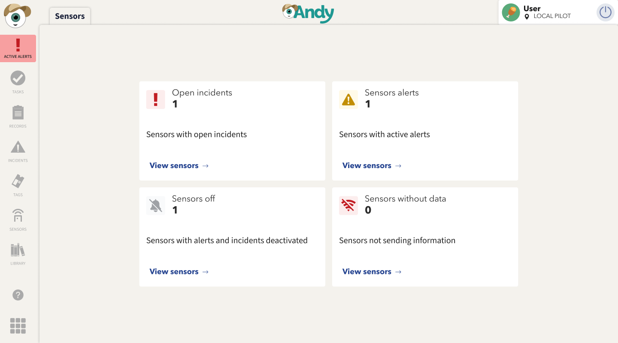Open Records clipboard icon
The height and width of the screenshot is (343, 618).
click(x=18, y=113)
